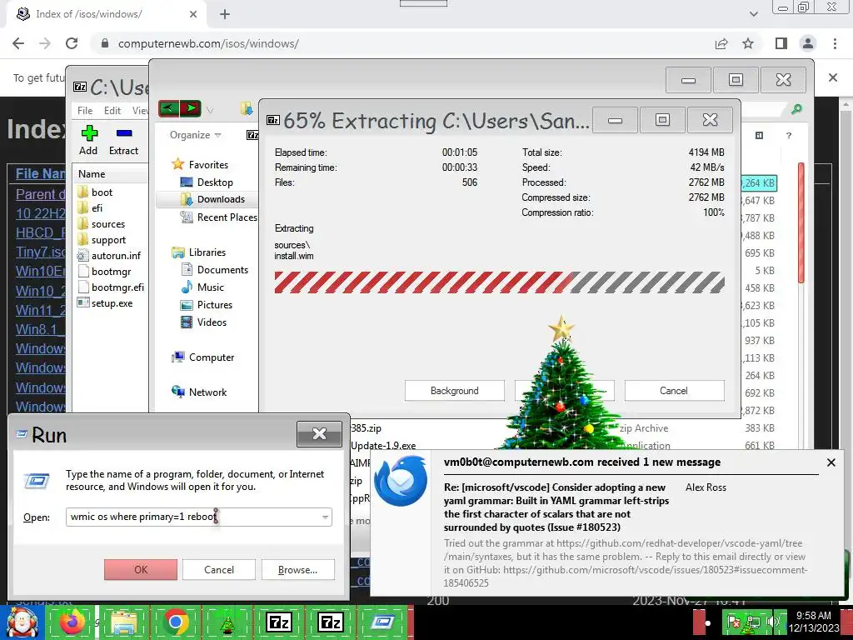
Task: Open the Edit menu in 7-Zip
Action: point(112,111)
